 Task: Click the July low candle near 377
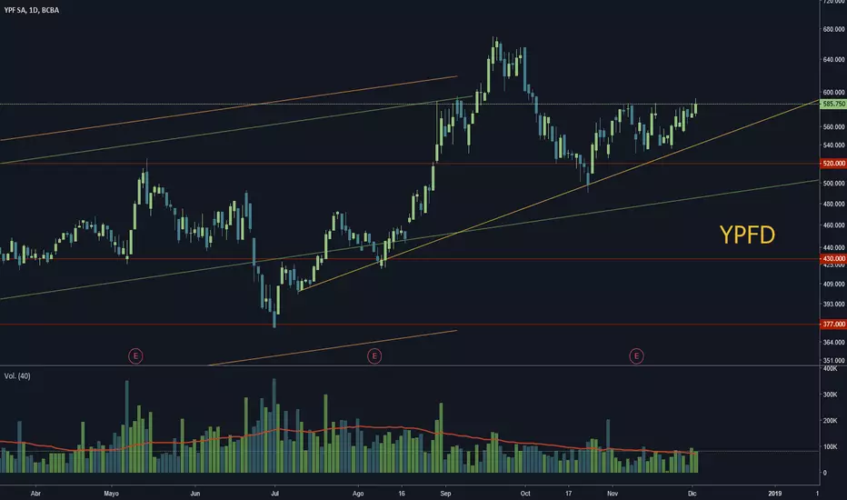[274, 320]
